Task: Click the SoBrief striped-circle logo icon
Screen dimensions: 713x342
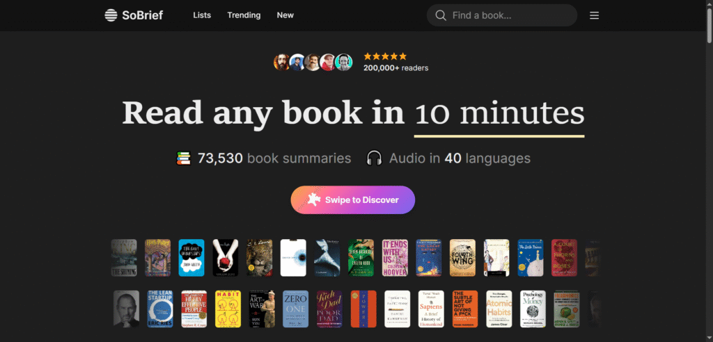Action: (x=111, y=15)
